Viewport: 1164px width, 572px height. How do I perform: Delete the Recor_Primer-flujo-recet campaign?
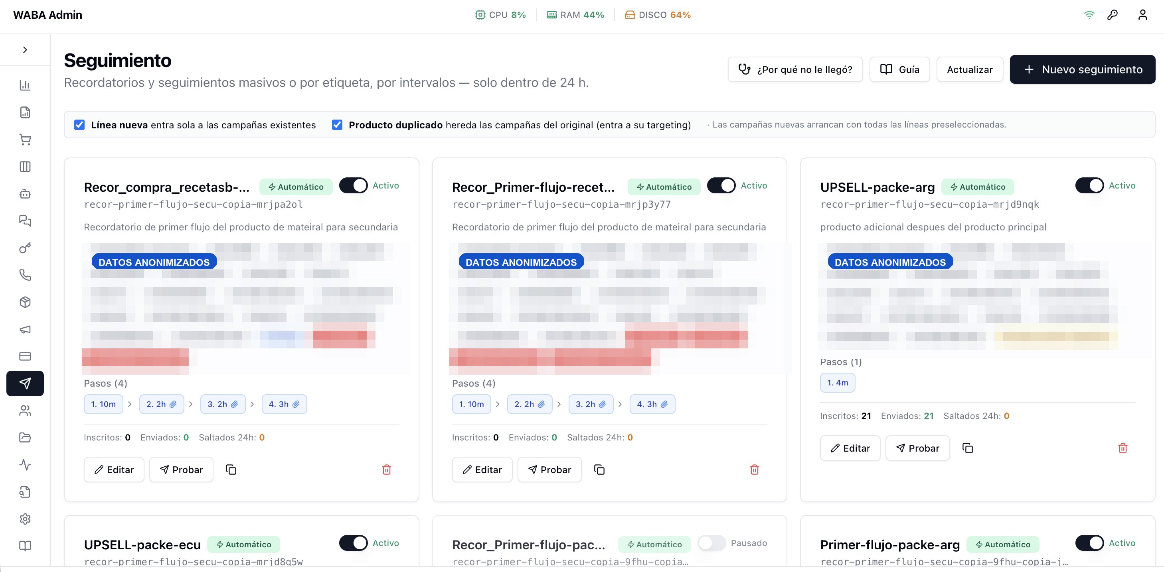(754, 470)
